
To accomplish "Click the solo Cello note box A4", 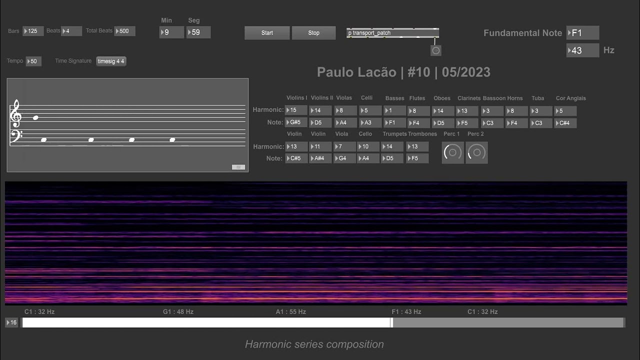I will tap(369, 158).
